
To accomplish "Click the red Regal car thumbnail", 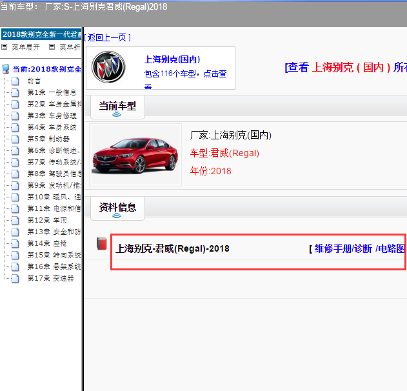I will pos(135,155).
